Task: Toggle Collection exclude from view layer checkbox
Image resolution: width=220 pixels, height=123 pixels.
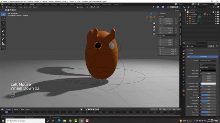Action: pos(213,12)
